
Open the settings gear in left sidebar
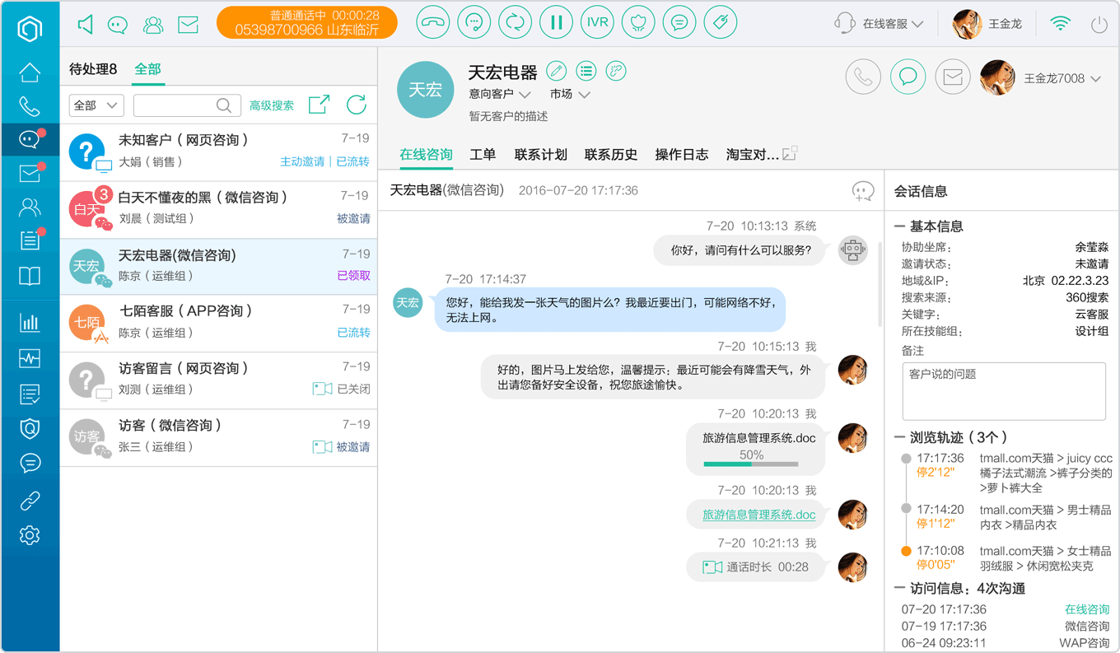(30, 535)
